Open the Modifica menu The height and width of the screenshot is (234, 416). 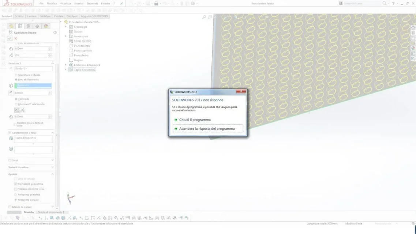52,3
